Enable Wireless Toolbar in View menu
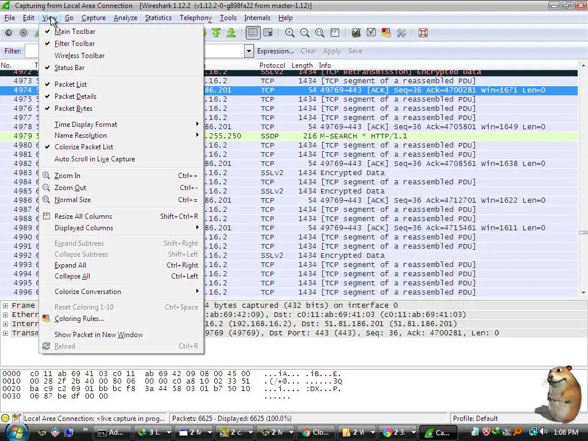 pos(121,56)
